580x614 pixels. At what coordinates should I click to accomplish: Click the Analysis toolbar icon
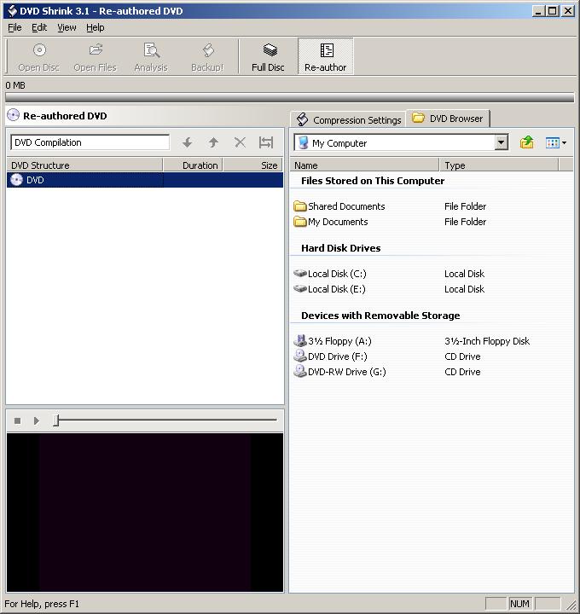click(x=151, y=57)
